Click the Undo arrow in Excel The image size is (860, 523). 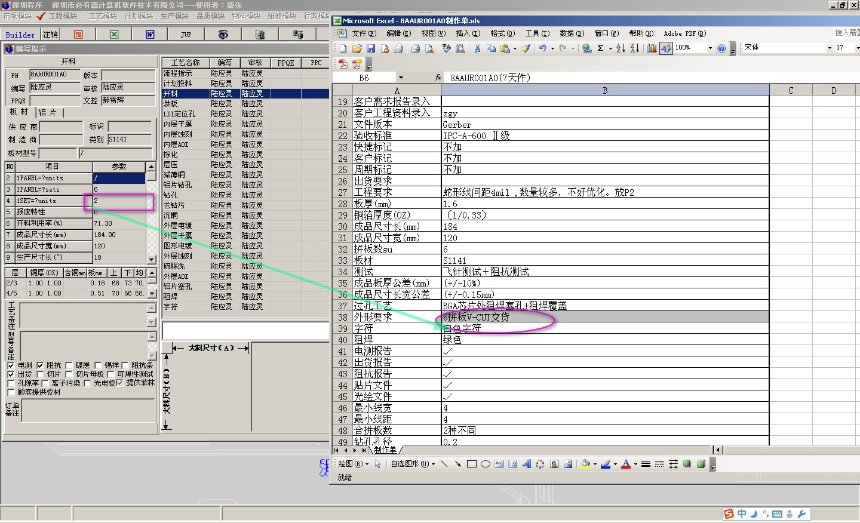click(x=542, y=48)
